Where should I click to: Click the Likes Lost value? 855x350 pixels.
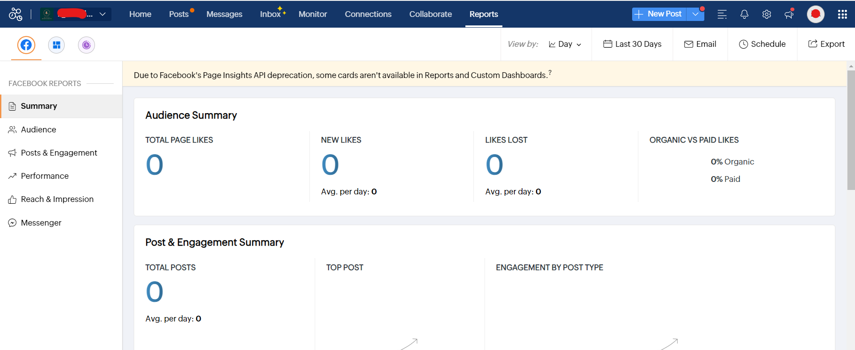494,165
